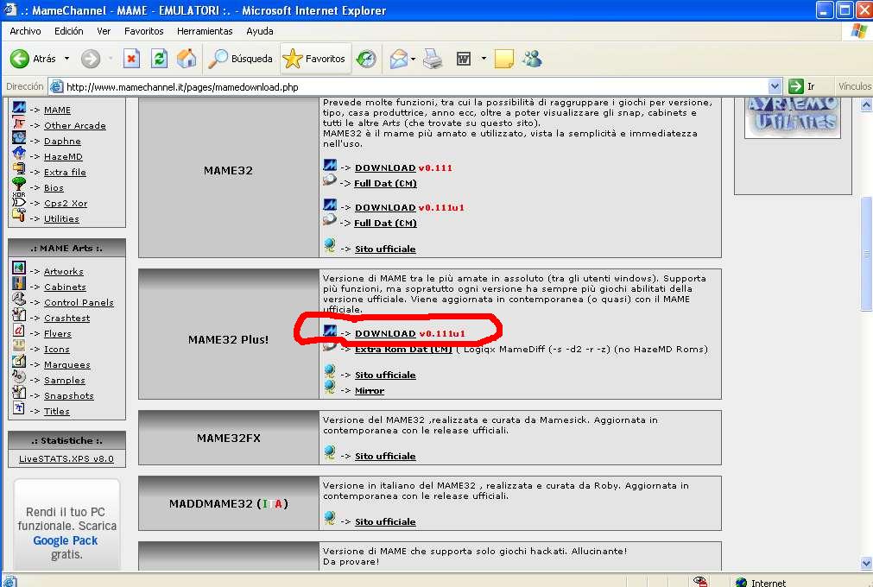Open the Messenger people icon
The image size is (873, 587).
[x=532, y=59]
